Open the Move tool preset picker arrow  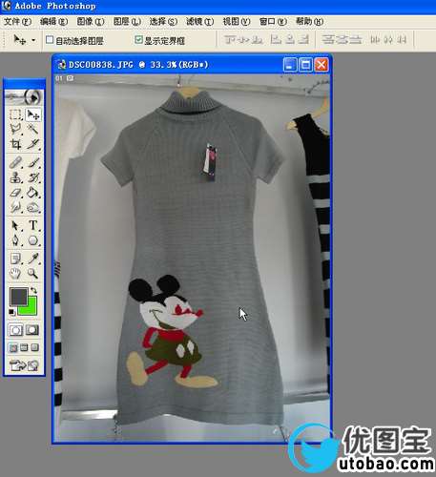33,40
